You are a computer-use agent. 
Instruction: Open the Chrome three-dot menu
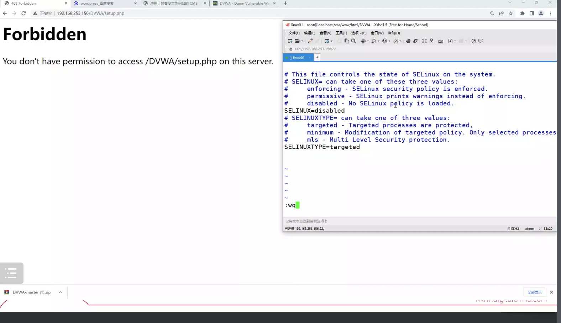pyautogui.click(x=550, y=14)
